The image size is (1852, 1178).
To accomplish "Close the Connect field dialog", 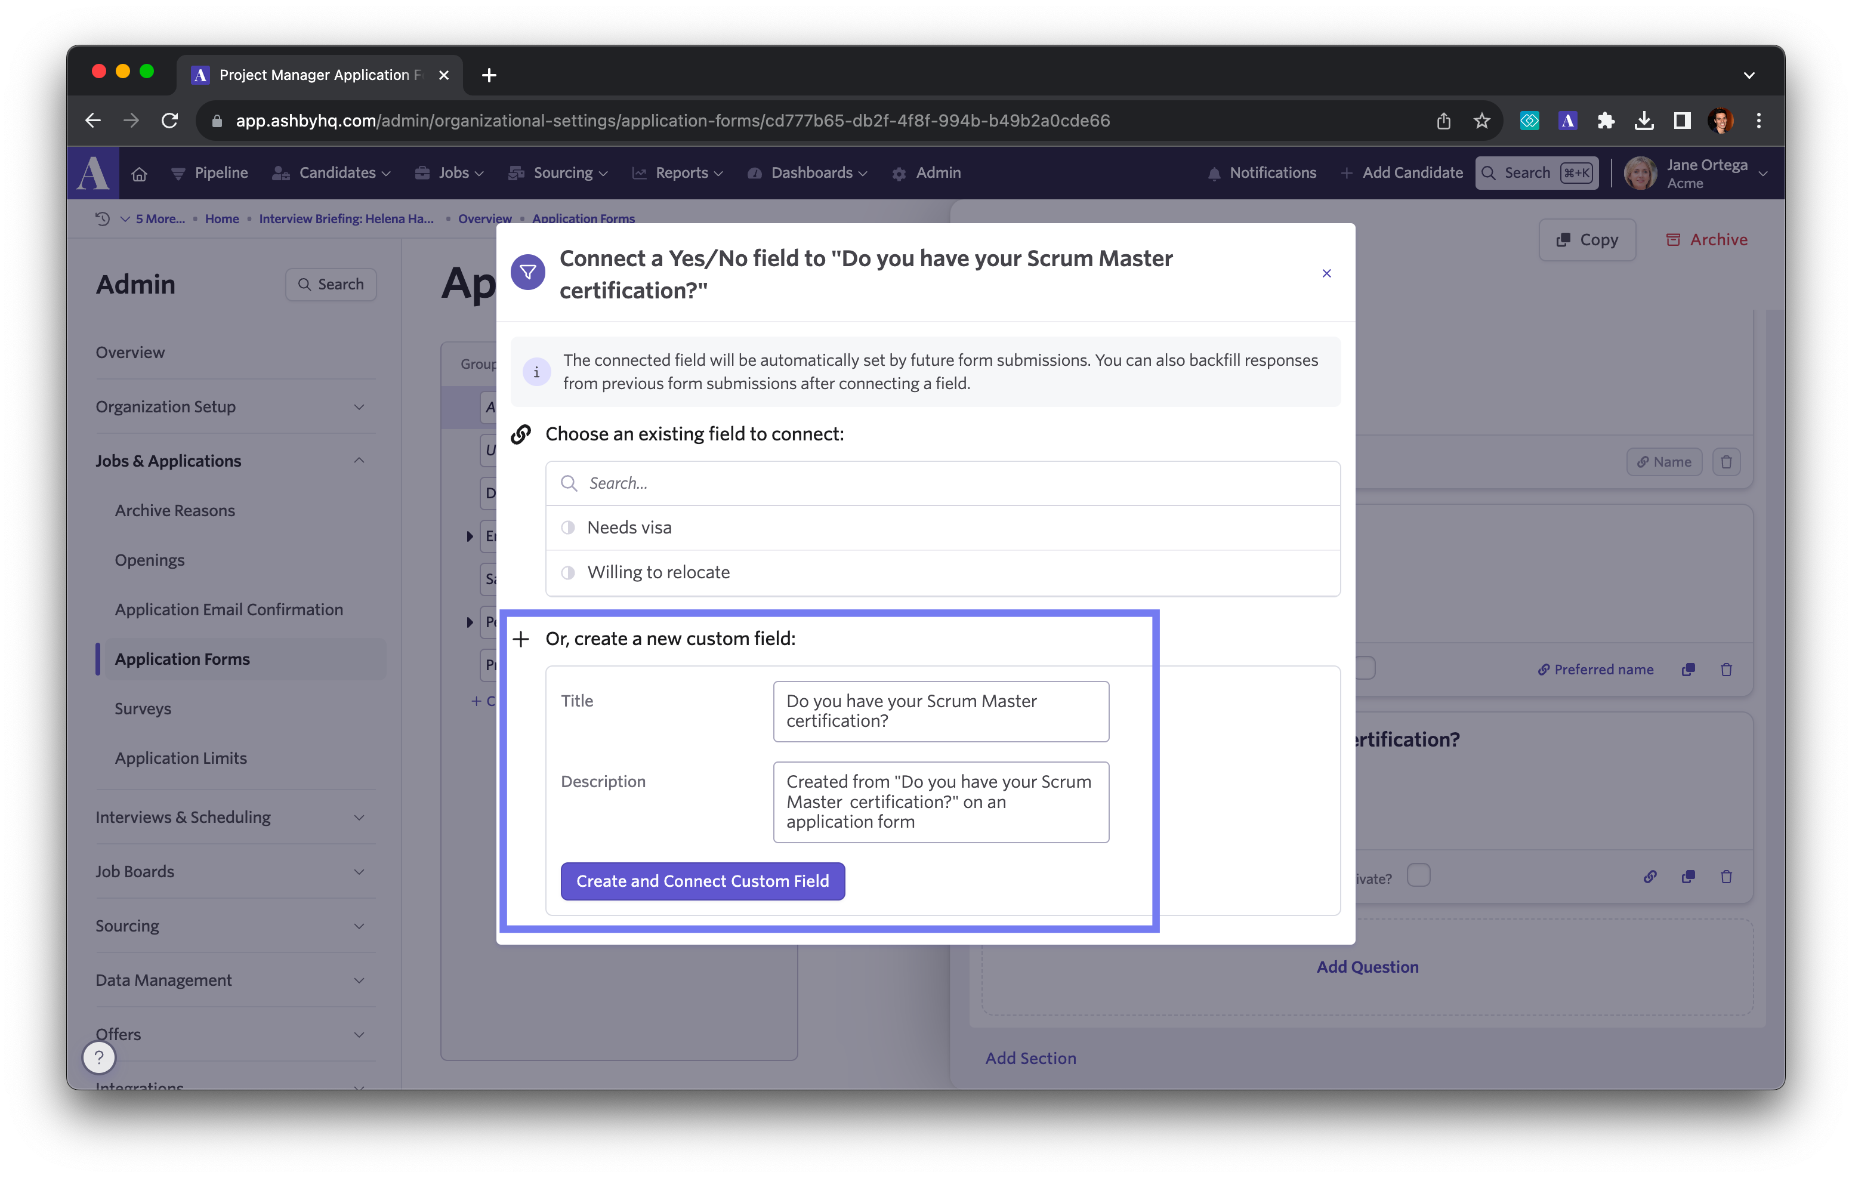I will (x=1326, y=273).
